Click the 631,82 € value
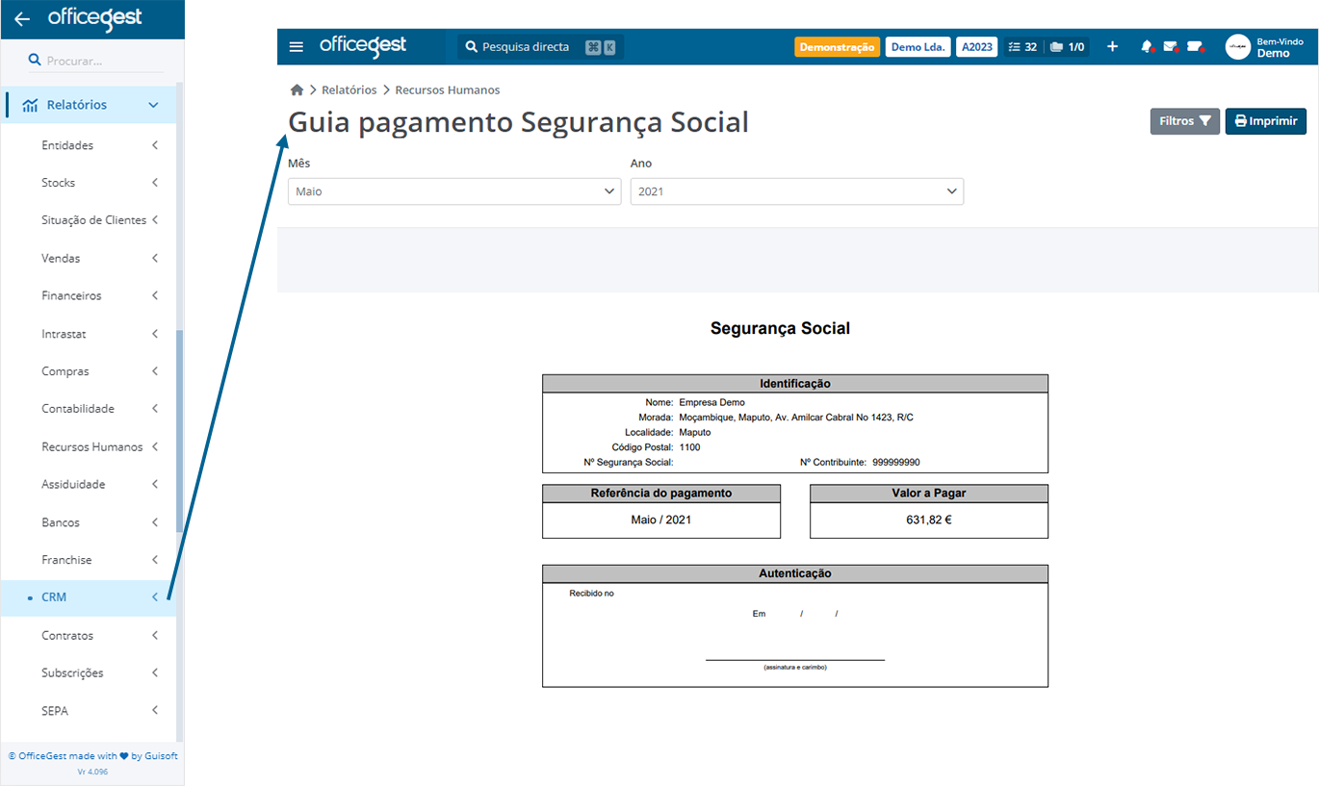The image size is (1319, 786). (928, 520)
